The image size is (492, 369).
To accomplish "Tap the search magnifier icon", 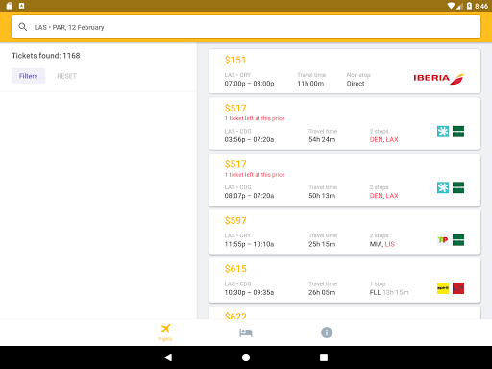I will tap(23, 27).
